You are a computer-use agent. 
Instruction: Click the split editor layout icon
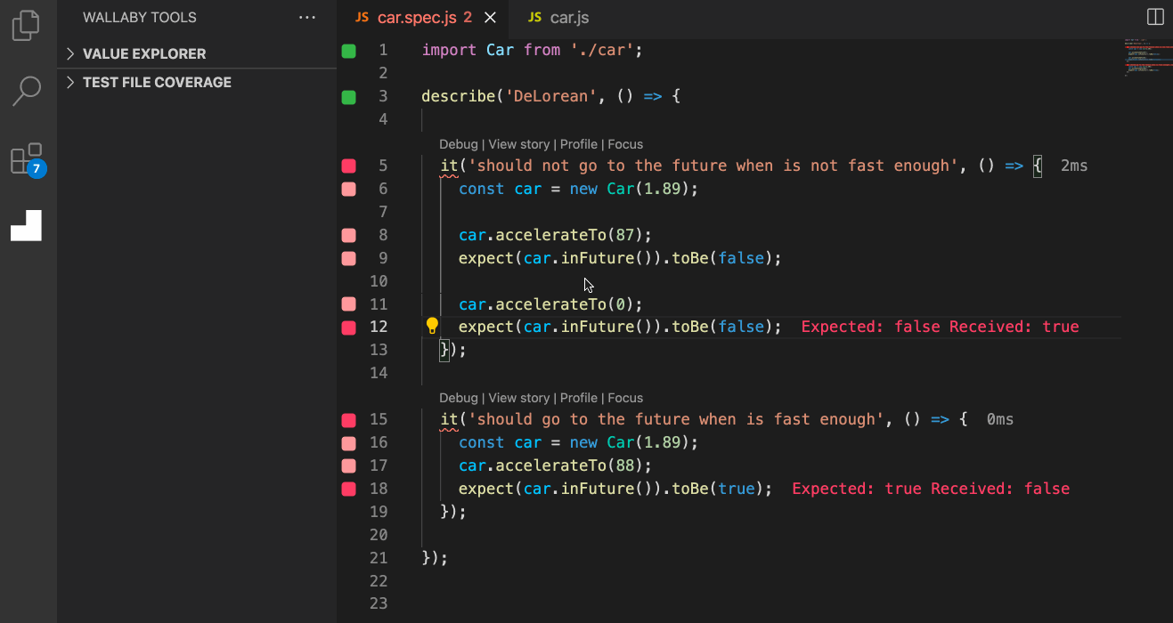tap(1155, 18)
